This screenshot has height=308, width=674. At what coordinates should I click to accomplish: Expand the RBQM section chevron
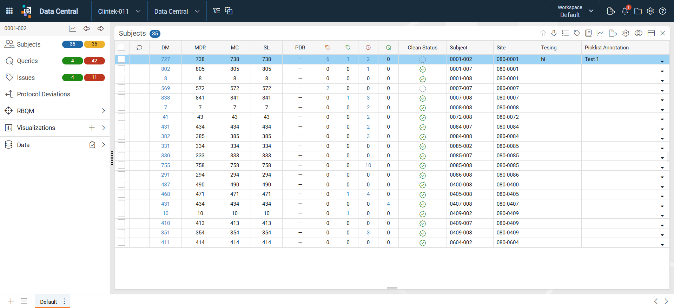[x=103, y=111]
